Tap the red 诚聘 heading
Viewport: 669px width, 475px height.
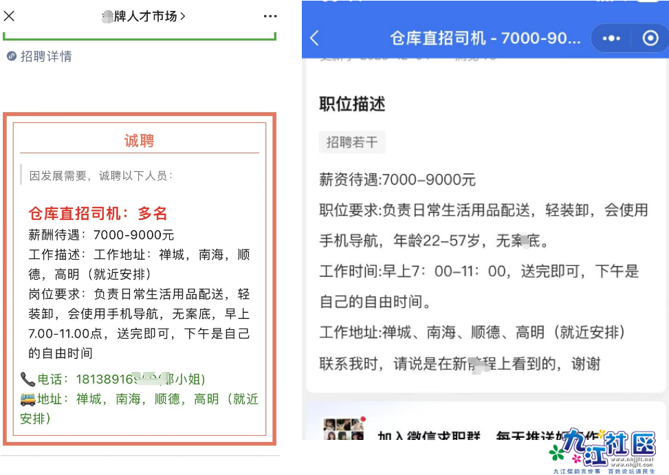point(139,141)
